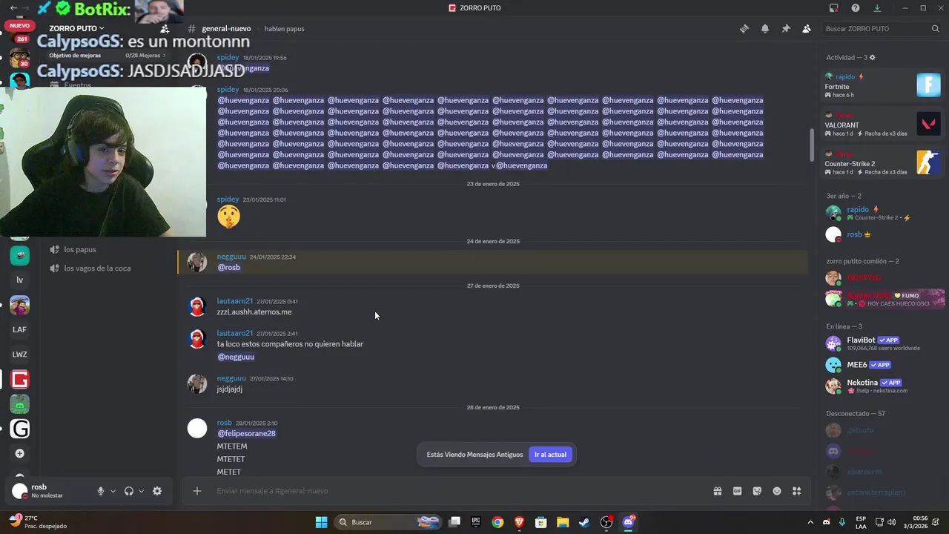This screenshot has height=534, width=949.
Task: Toggle headphones deafen in user panel
Action: (x=129, y=491)
